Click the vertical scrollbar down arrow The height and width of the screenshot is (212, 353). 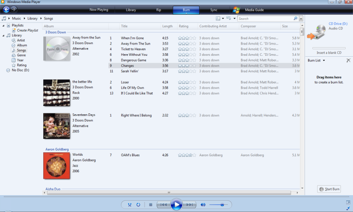[302, 188]
